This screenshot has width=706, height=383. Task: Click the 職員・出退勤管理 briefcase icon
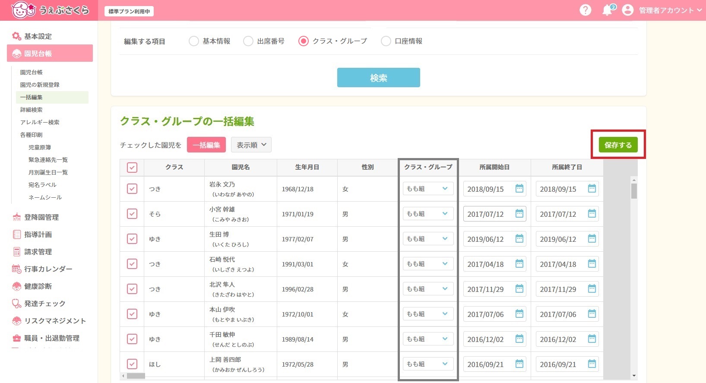16,338
